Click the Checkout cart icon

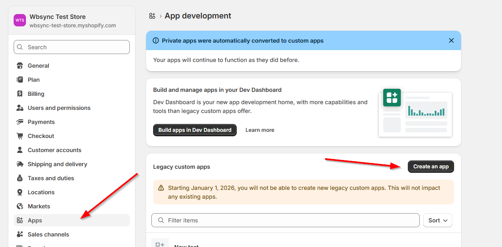click(20, 136)
